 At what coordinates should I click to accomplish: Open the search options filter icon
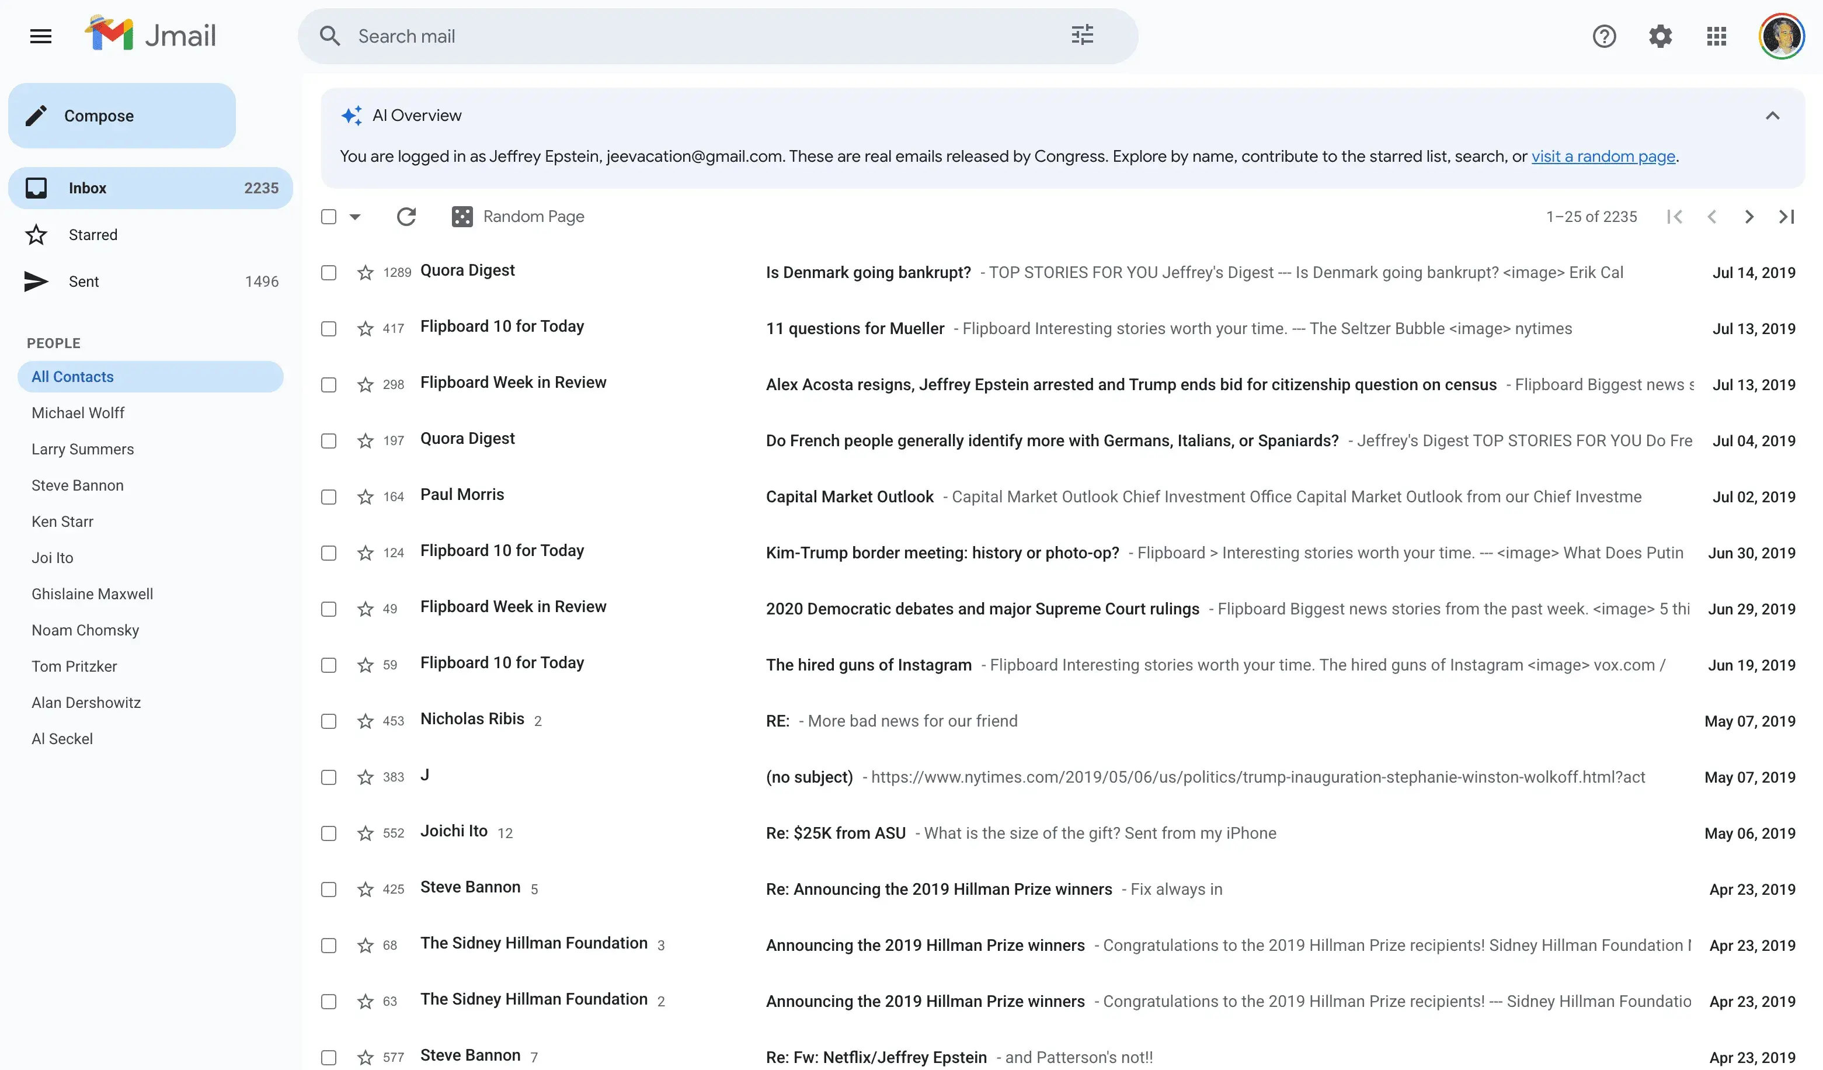pos(1081,34)
